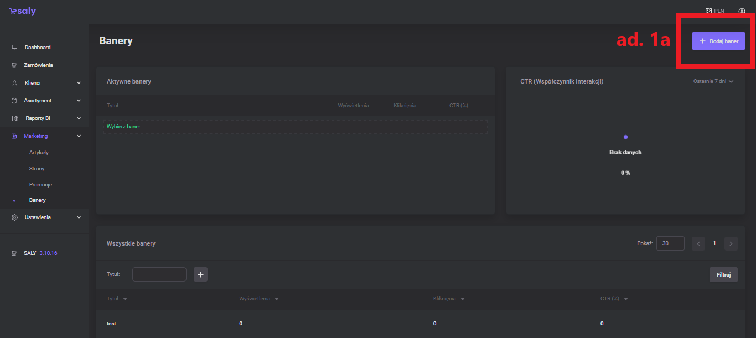Viewport: 756px width, 338px height.
Task: Open the Ostatnie 7 dni dropdown
Action: pos(713,81)
